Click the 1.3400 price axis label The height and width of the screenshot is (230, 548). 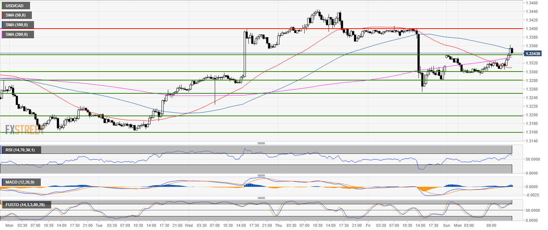tap(532, 29)
